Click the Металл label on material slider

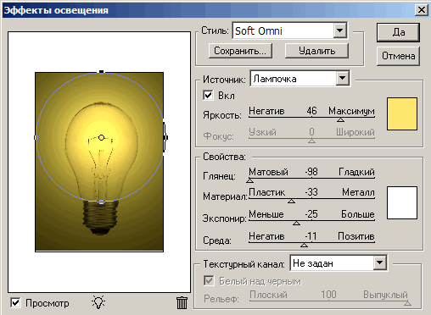pos(358,192)
